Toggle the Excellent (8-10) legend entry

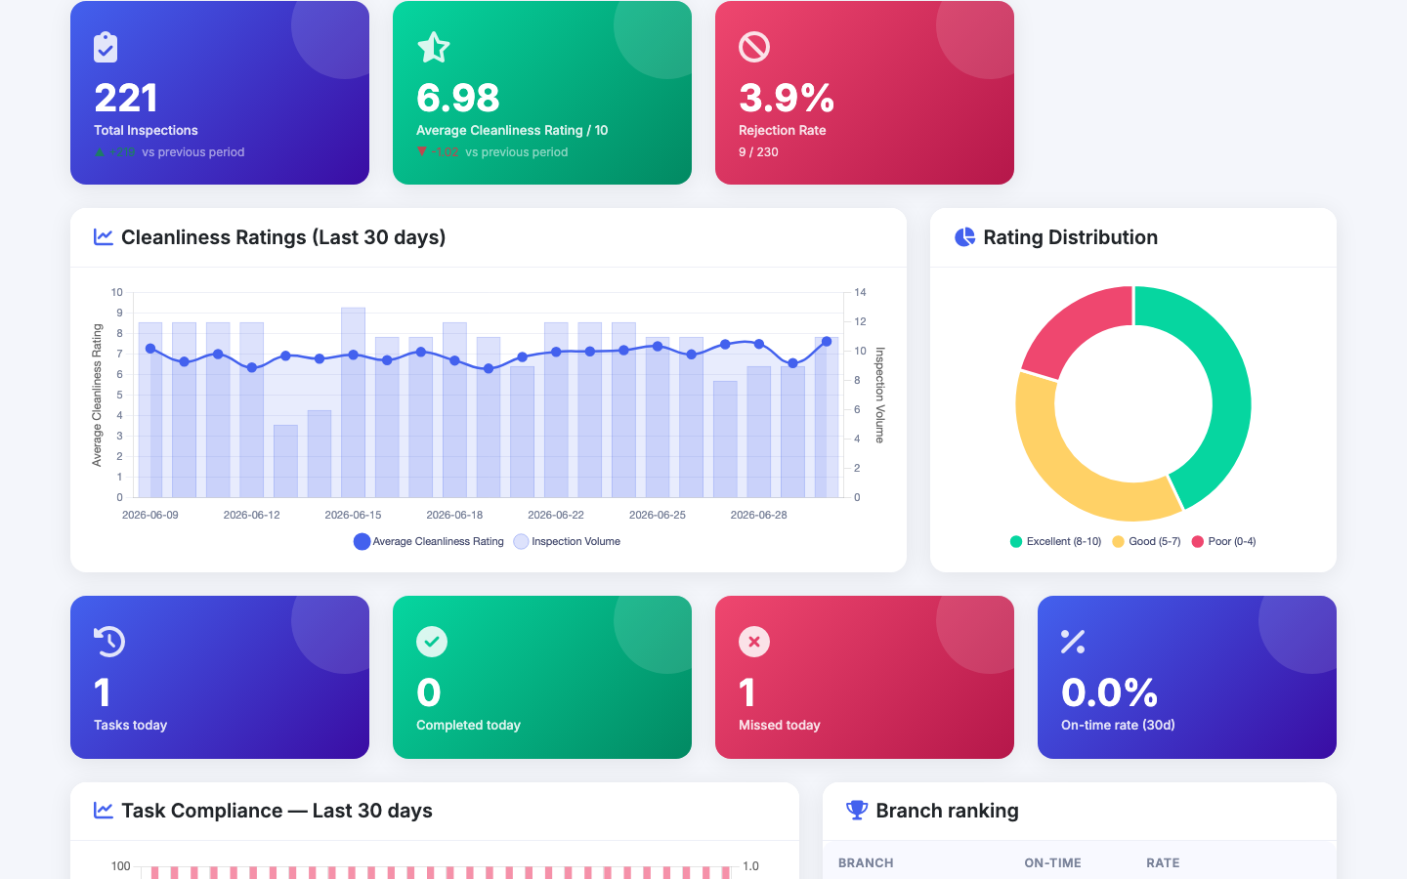tap(1055, 541)
